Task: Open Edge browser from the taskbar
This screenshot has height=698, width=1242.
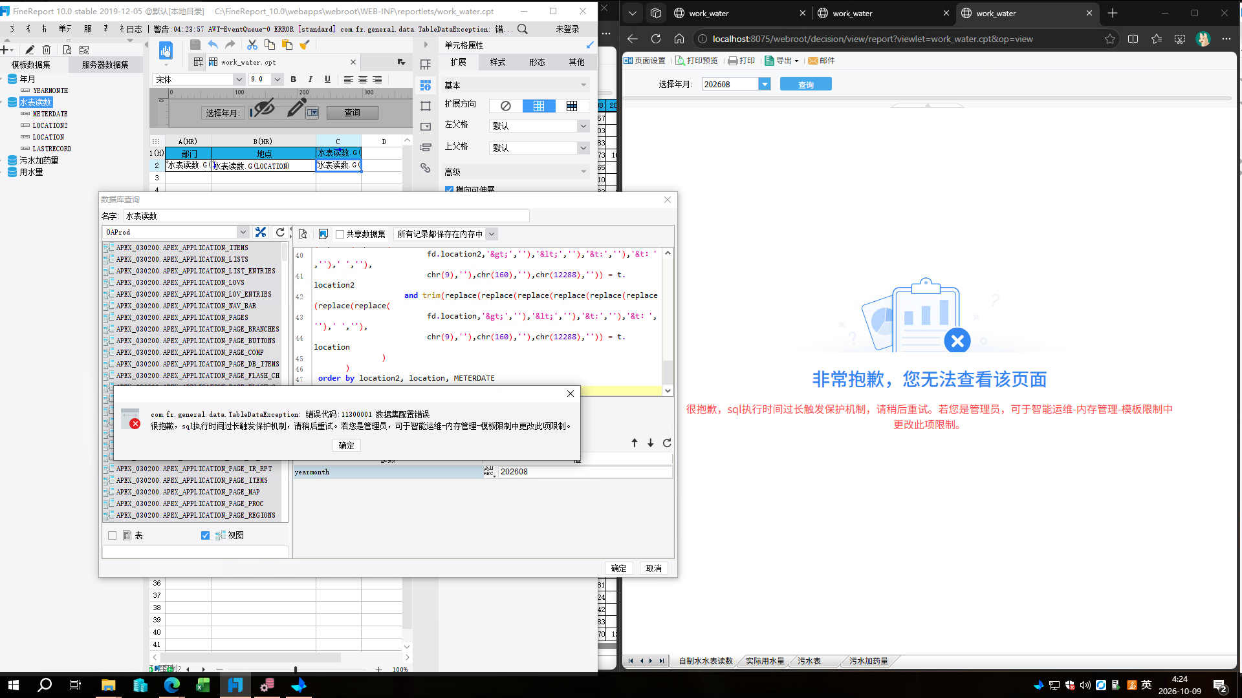Action: 171,685
